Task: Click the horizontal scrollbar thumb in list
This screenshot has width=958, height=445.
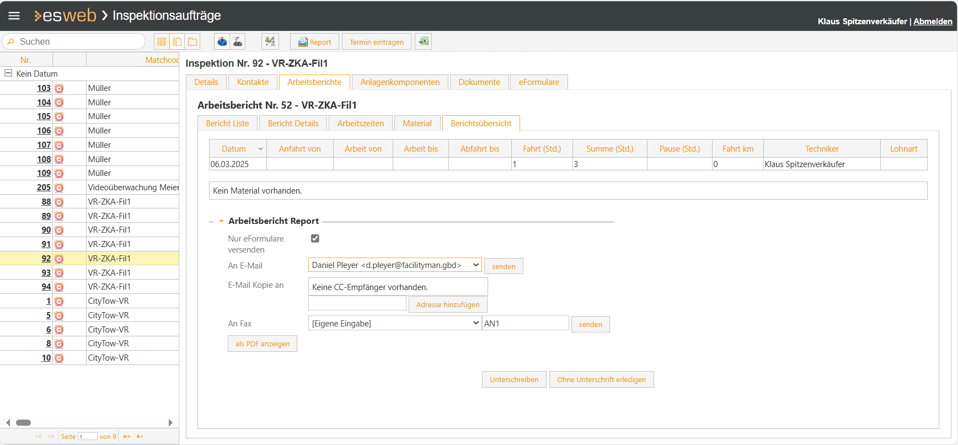Action: pos(23,423)
